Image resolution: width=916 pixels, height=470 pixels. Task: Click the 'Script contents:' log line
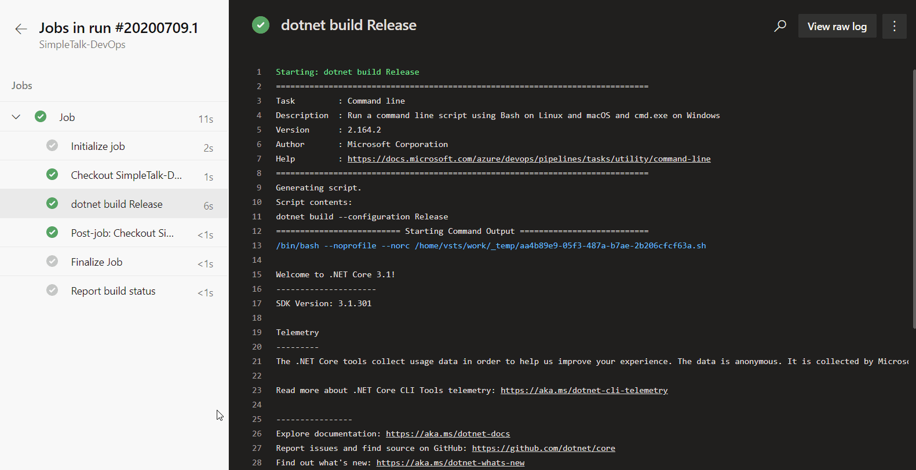point(314,202)
